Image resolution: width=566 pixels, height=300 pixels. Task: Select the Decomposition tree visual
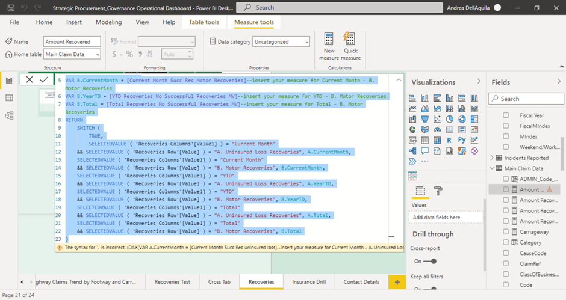(x=412, y=151)
